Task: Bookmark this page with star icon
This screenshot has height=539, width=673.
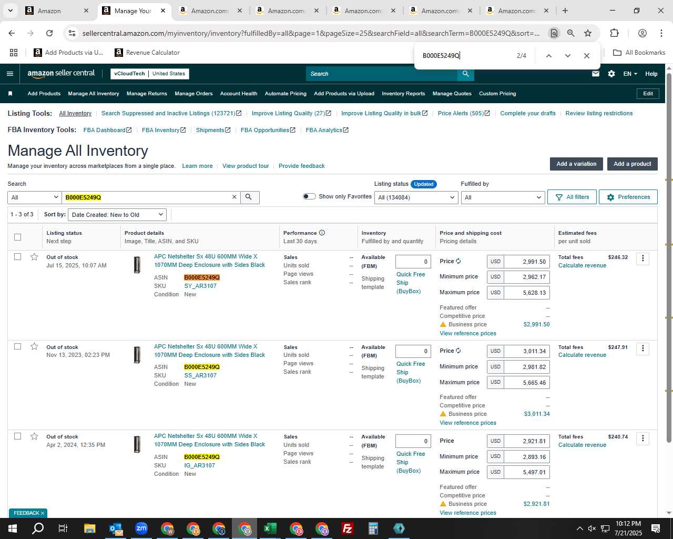Action: (x=588, y=33)
